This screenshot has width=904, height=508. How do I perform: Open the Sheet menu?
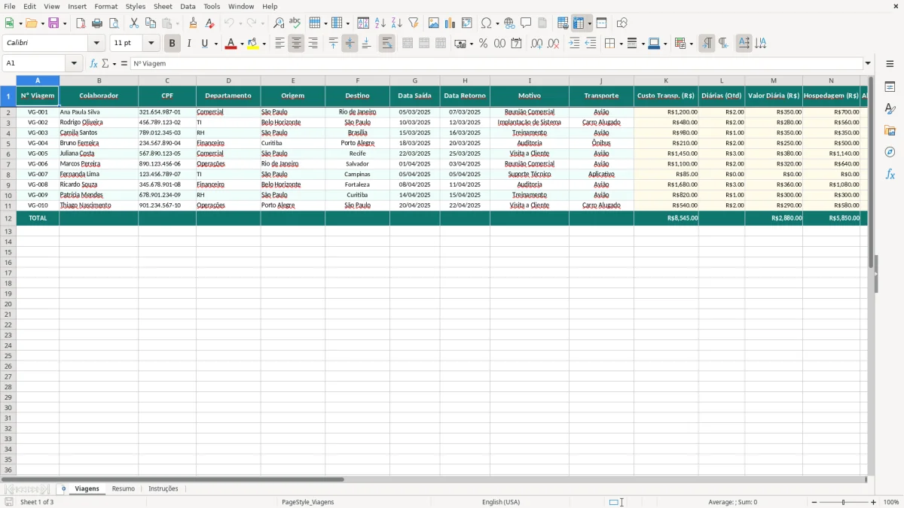point(163,6)
